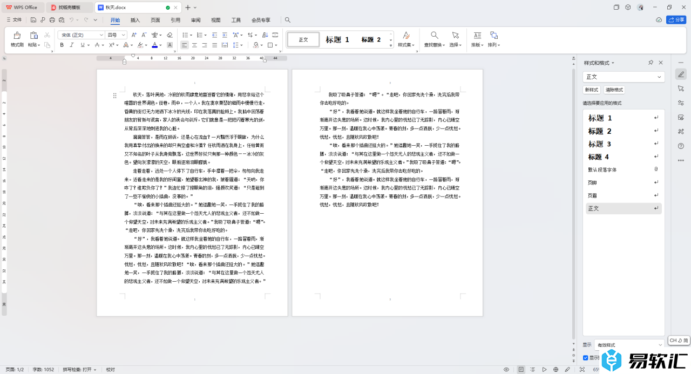
Task: Toggle Justify paragraph alignment
Action: point(215,45)
